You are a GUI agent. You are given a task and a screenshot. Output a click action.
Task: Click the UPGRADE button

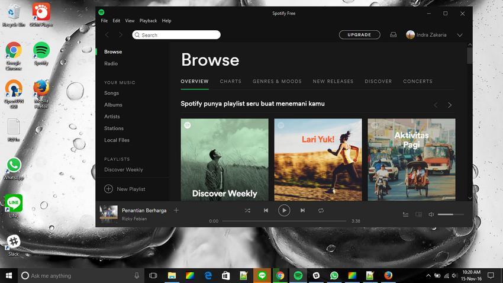360,35
